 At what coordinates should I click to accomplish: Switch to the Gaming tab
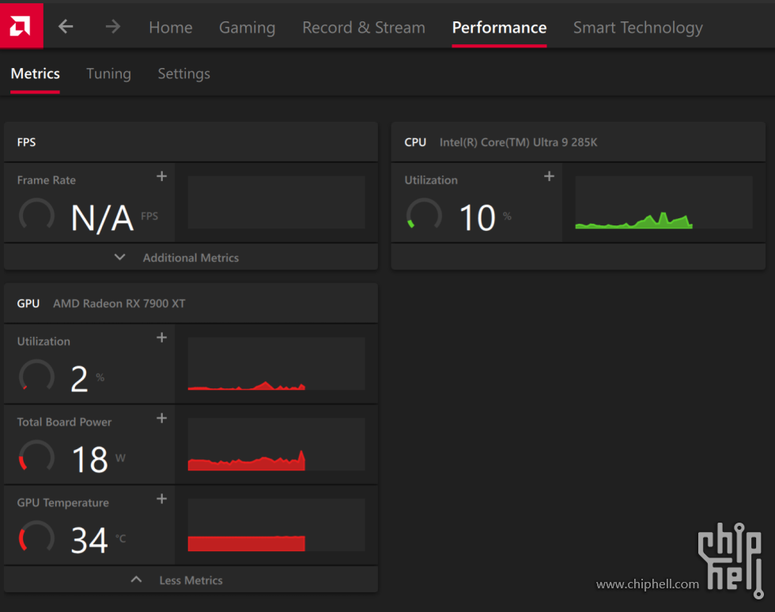pyautogui.click(x=247, y=28)
